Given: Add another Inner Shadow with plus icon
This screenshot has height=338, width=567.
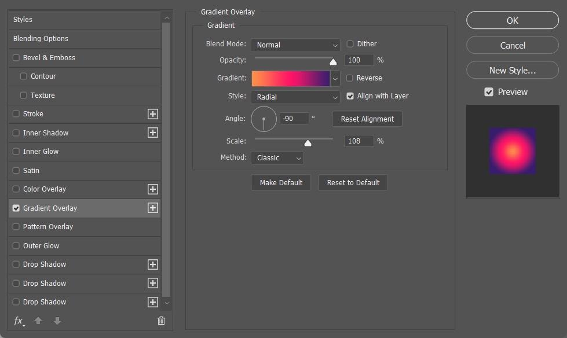Looking at the screenshot, I should tap(152, 133).
